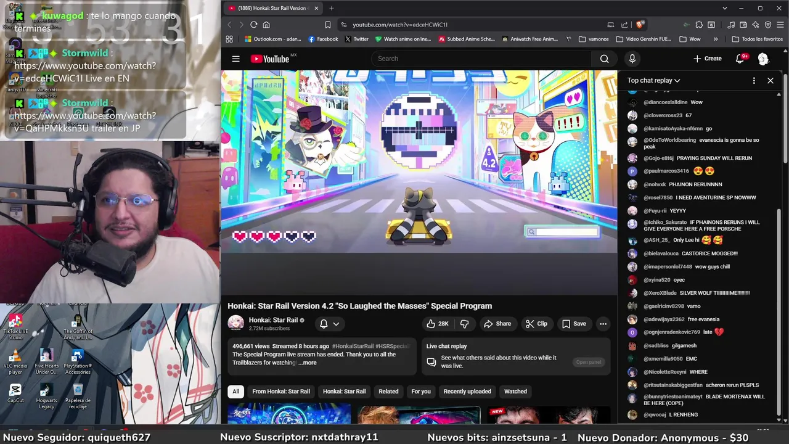Select the For you filter chip
This screenshot has height=444, width=789.
[421, 392]
